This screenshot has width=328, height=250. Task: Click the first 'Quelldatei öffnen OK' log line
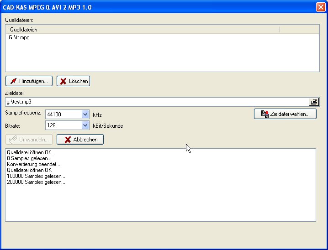click(29, 152)
